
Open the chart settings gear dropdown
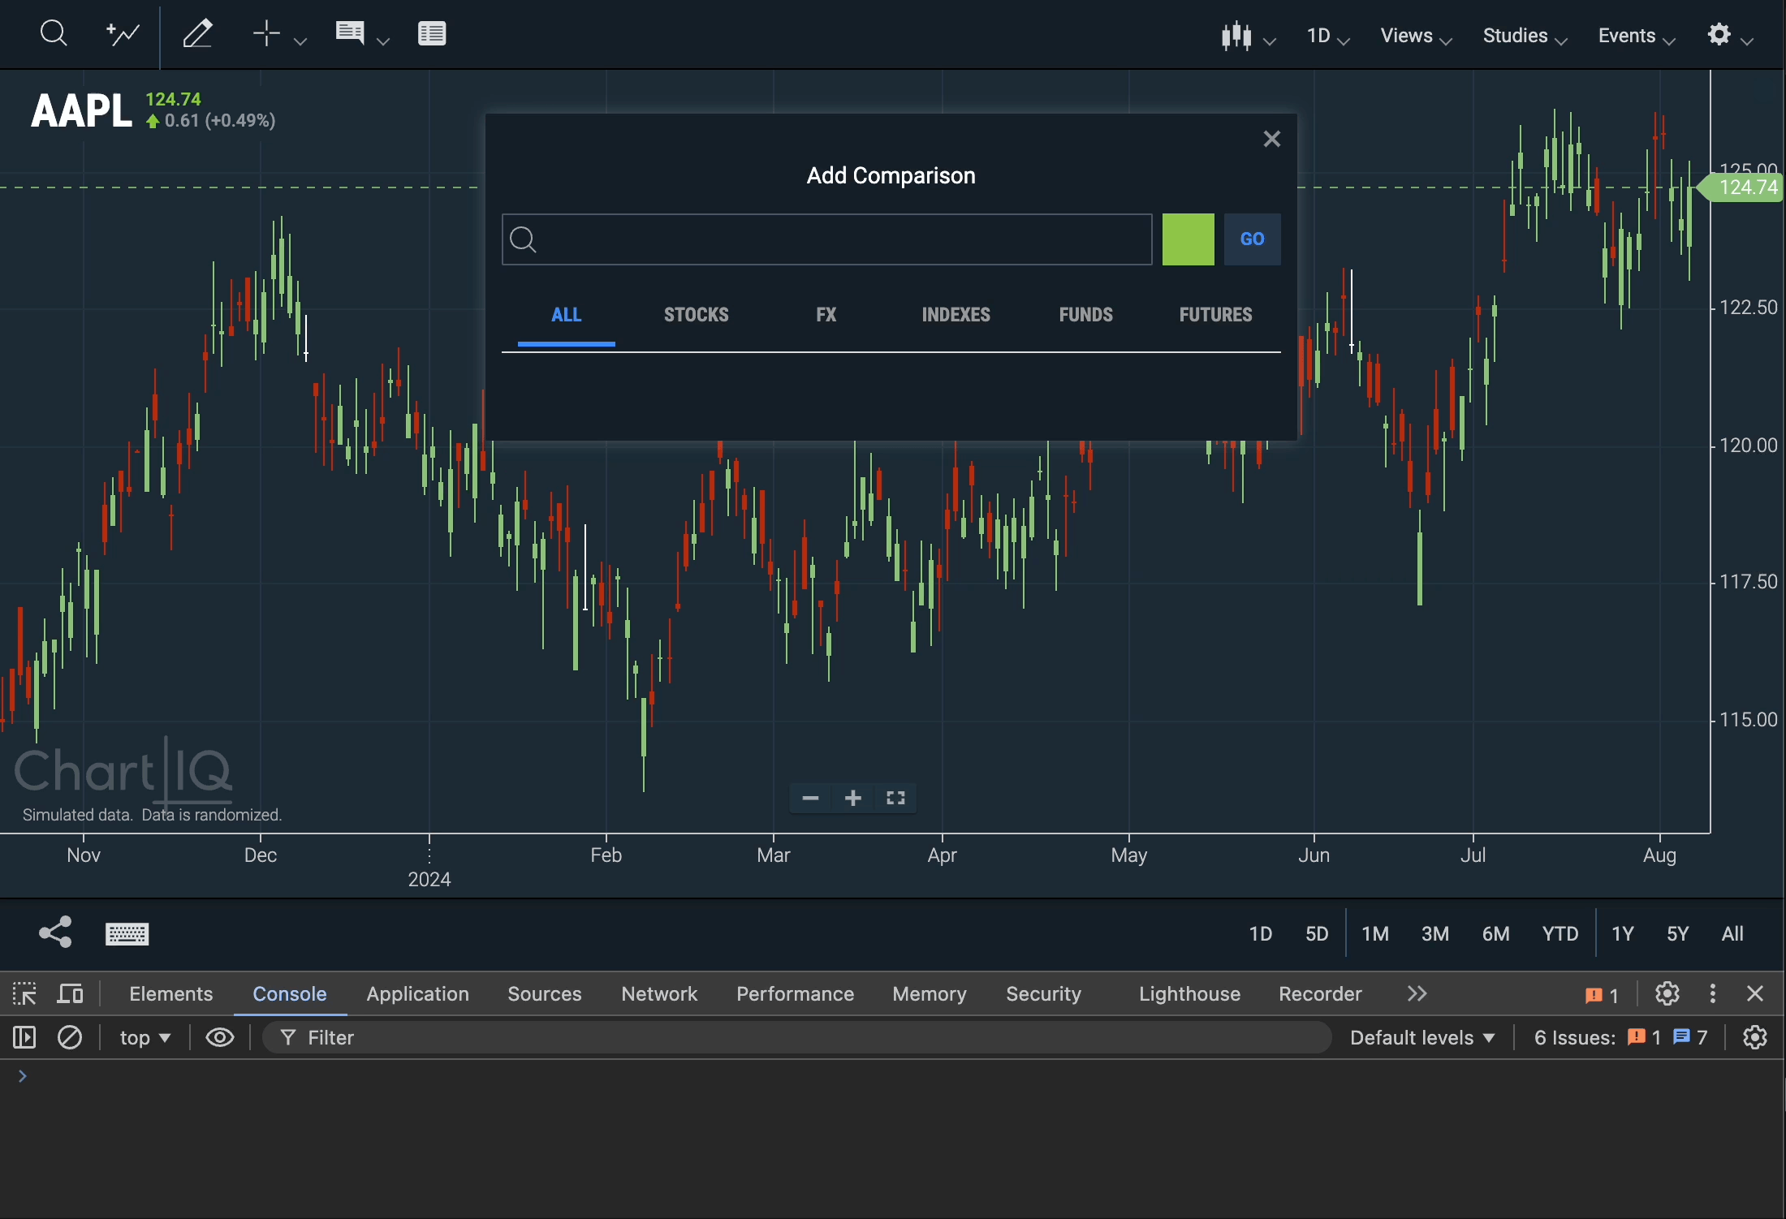coord(1730,35)
